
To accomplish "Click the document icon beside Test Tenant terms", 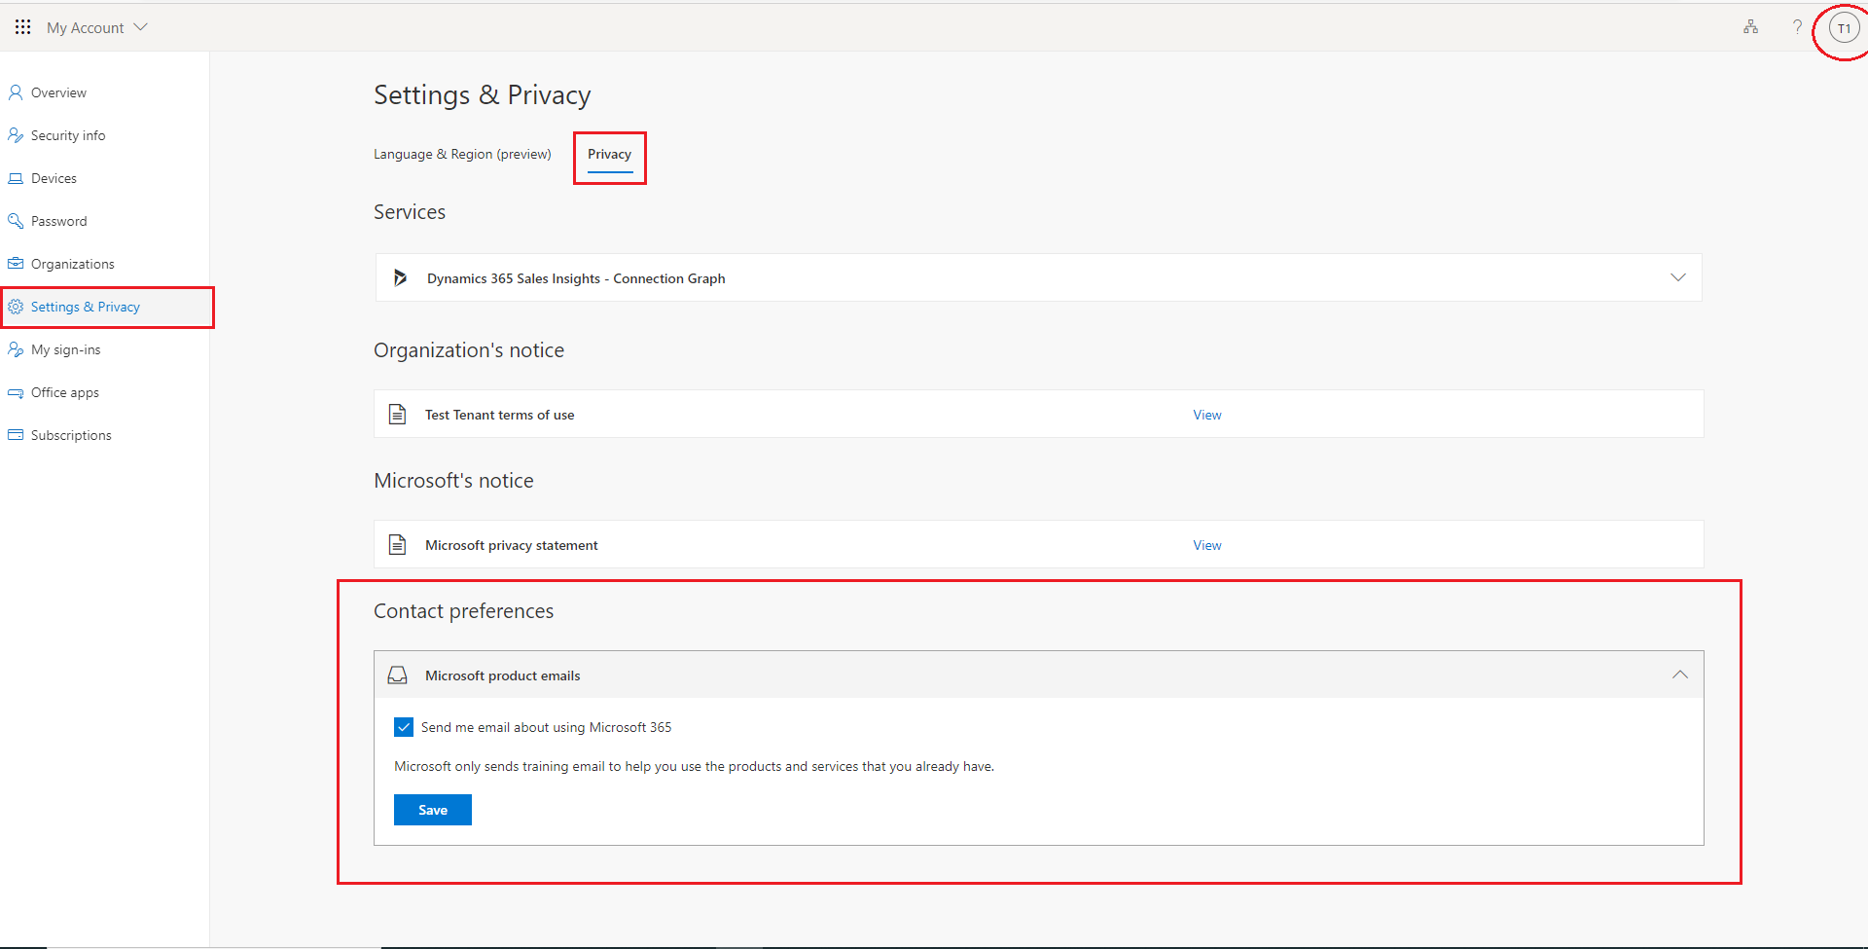I will coord(397,414).
